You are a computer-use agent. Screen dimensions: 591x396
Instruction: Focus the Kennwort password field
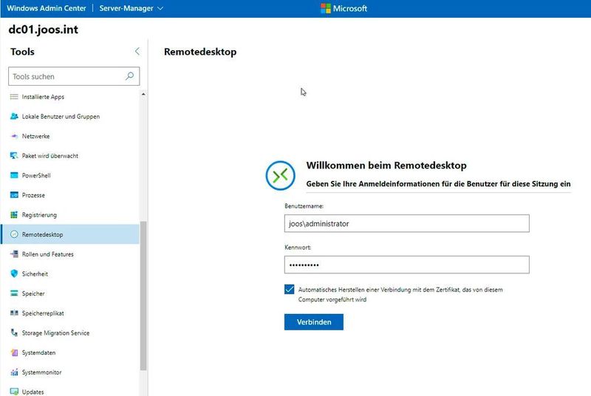click(407, 265)
